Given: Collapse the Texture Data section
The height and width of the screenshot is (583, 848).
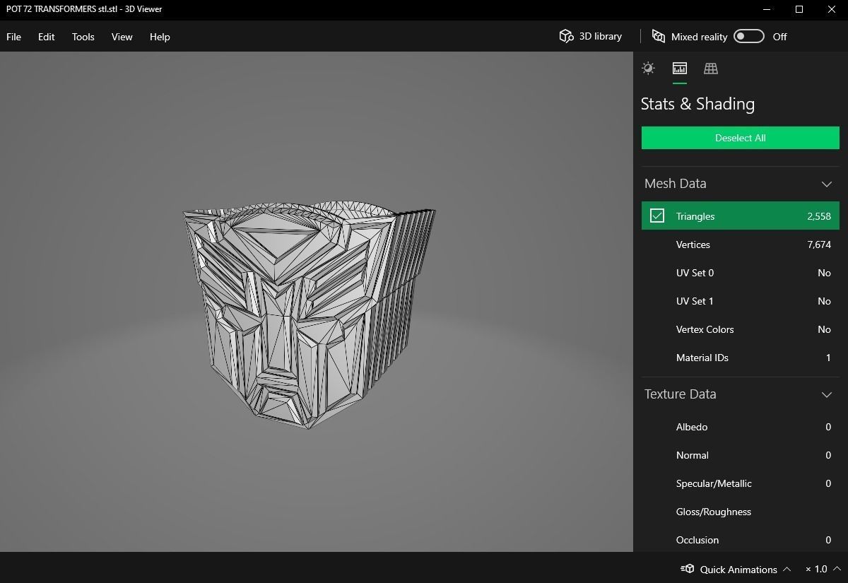Looking at the screenshot, I should [827, 394].
